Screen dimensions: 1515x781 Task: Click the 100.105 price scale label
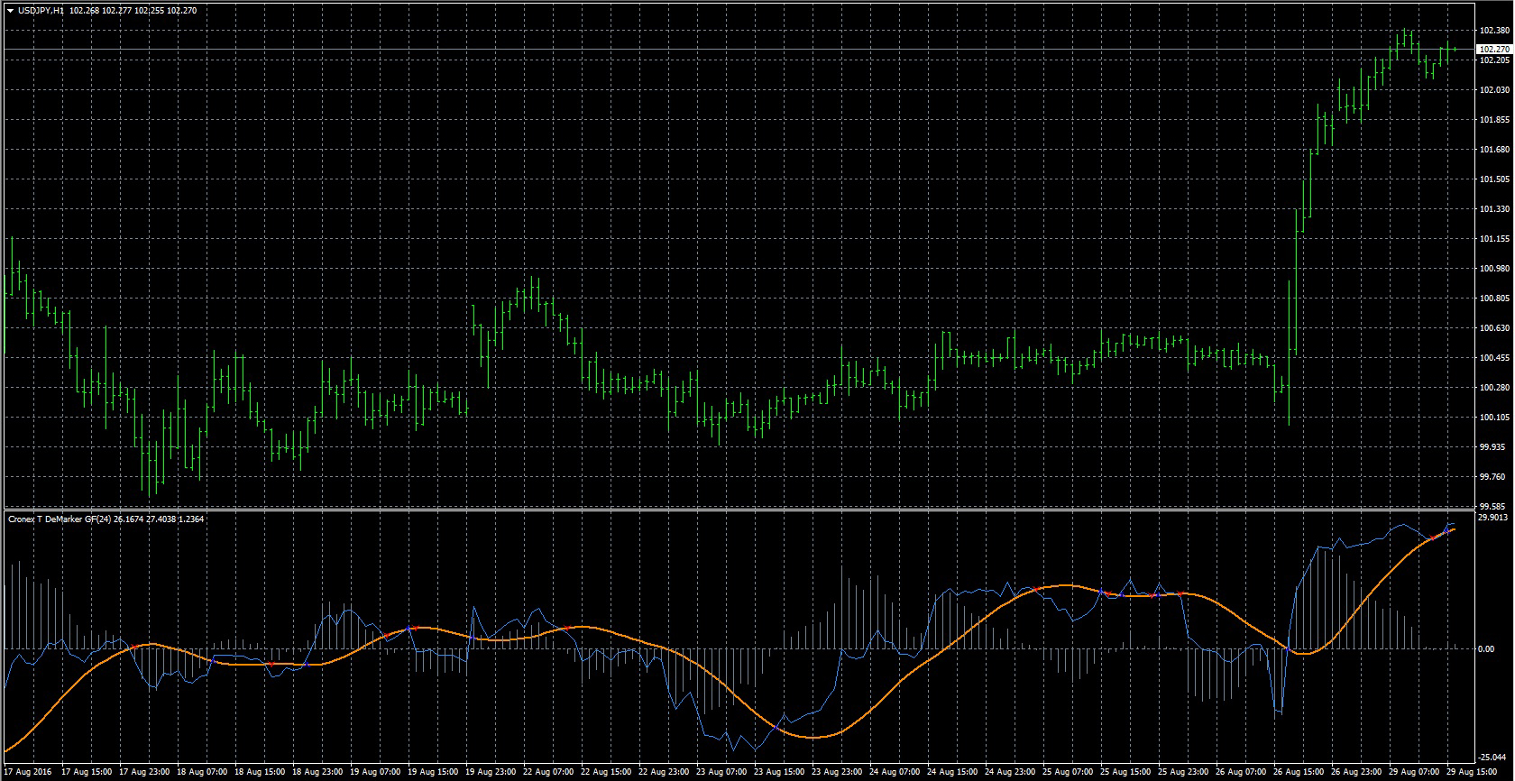(x=1494, y=418)
